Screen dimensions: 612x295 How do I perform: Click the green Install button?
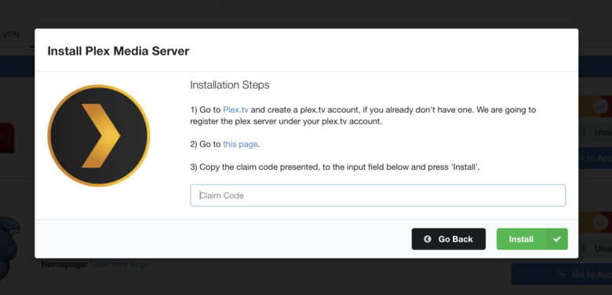tap(532, 239)
